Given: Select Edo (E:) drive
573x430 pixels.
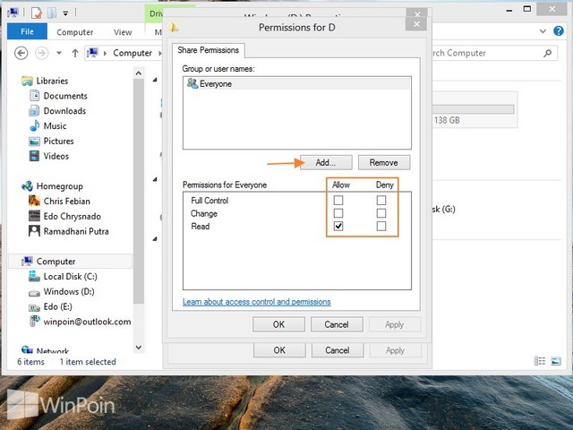Looking at the screenshot, I should (x=57, y=306).
